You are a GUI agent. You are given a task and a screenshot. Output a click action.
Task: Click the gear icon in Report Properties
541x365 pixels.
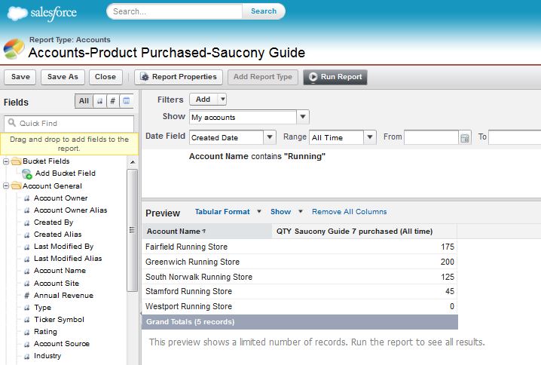pyautogui.click(x=144, y=77)
